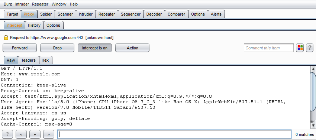This screenshot has height=140, width=316.
Task: Click the plus search options button
Action: (35, 134)
